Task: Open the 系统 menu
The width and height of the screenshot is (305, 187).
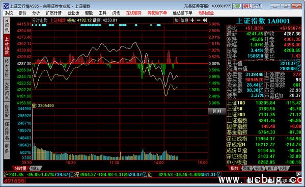Action: pyautogui.click(x=9, y=13)
